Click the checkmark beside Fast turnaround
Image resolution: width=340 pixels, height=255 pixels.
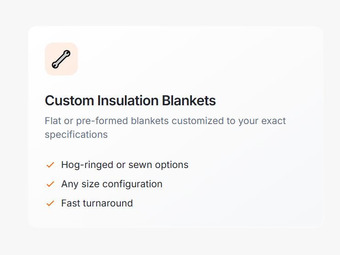point(50,203)
